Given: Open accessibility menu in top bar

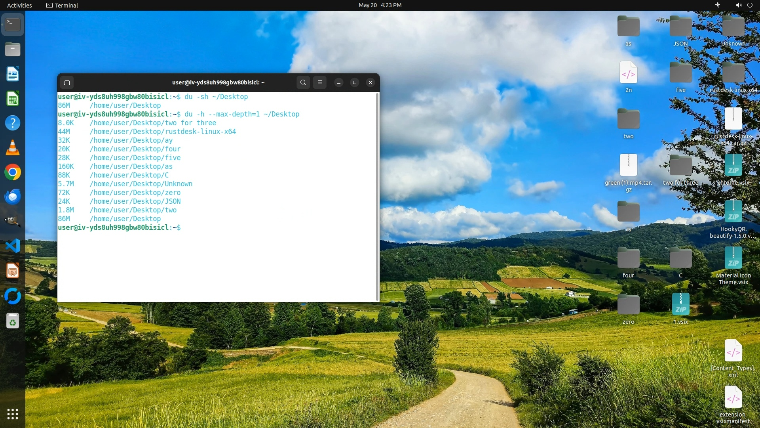Looking at the screenshot, I should (717, 5).
